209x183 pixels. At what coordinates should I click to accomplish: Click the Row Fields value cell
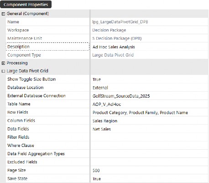coord(149,112)
